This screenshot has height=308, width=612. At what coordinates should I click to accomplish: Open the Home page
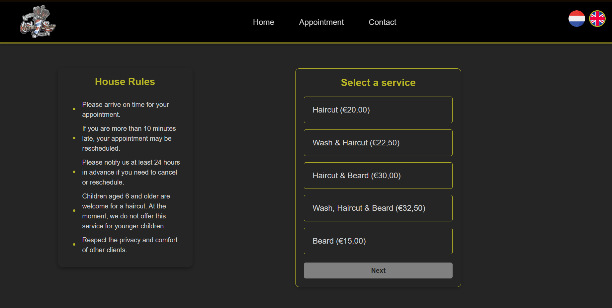(x=263, y=22)
